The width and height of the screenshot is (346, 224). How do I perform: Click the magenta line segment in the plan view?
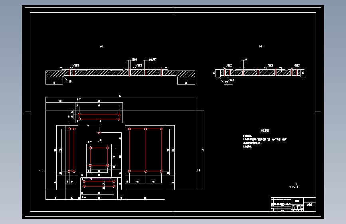(x=99, y=179)
